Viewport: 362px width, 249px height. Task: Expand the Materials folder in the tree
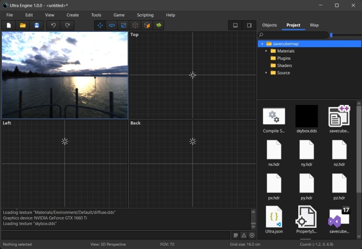(266, 51)
